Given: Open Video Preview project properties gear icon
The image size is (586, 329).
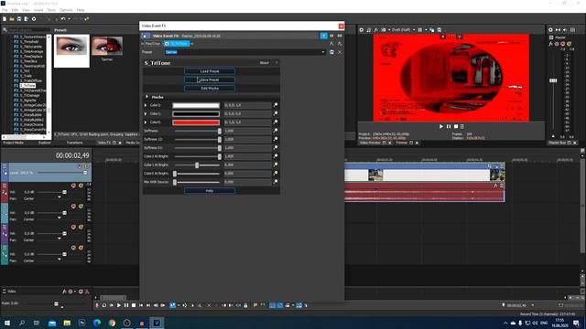Looking at the screenshot, I should tap(361, 30).
